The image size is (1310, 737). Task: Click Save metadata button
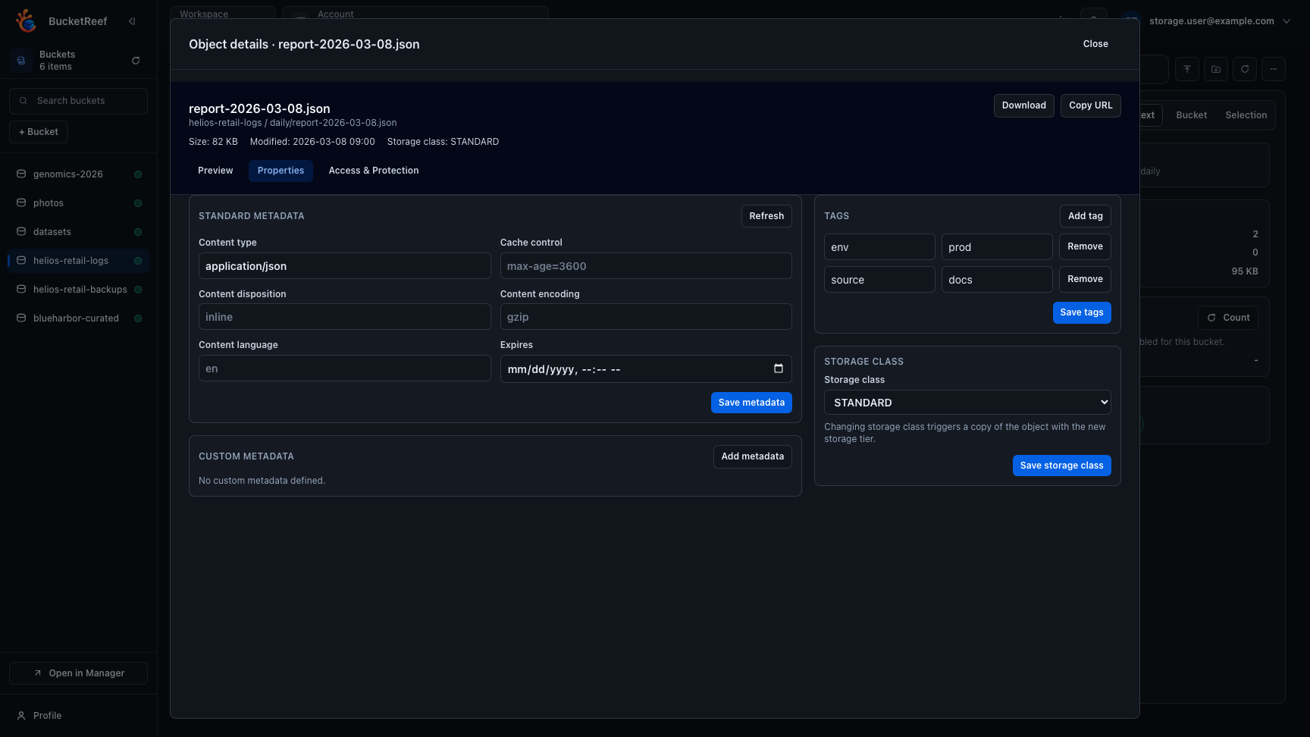751,403
